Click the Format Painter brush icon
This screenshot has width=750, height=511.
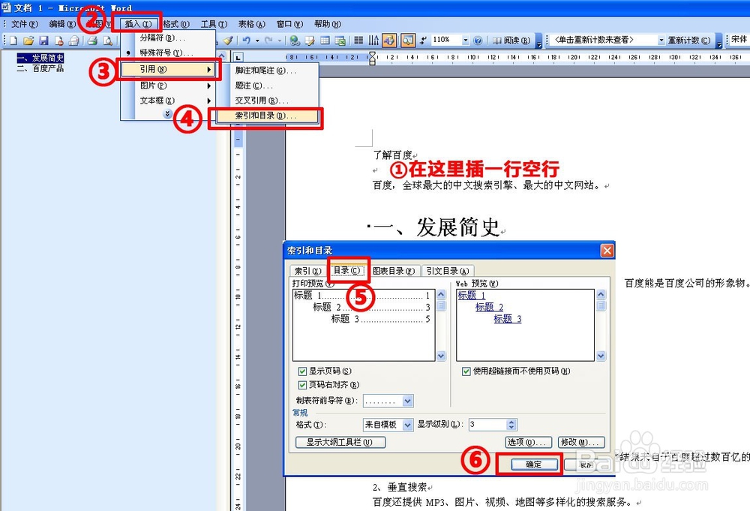228,41
